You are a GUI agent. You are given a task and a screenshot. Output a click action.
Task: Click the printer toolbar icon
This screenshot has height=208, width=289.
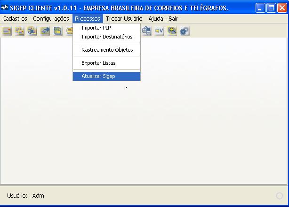(x=58, y=31)
